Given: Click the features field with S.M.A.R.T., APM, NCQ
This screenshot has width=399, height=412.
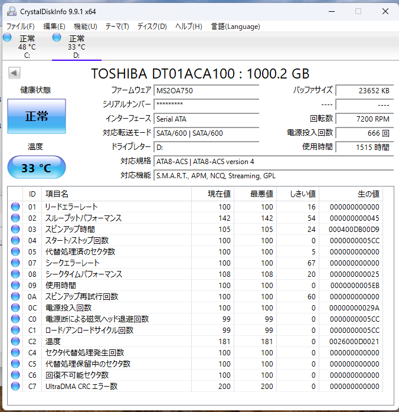Looking at the screenshot, I should pyautogui.click(x=274, y=176).
